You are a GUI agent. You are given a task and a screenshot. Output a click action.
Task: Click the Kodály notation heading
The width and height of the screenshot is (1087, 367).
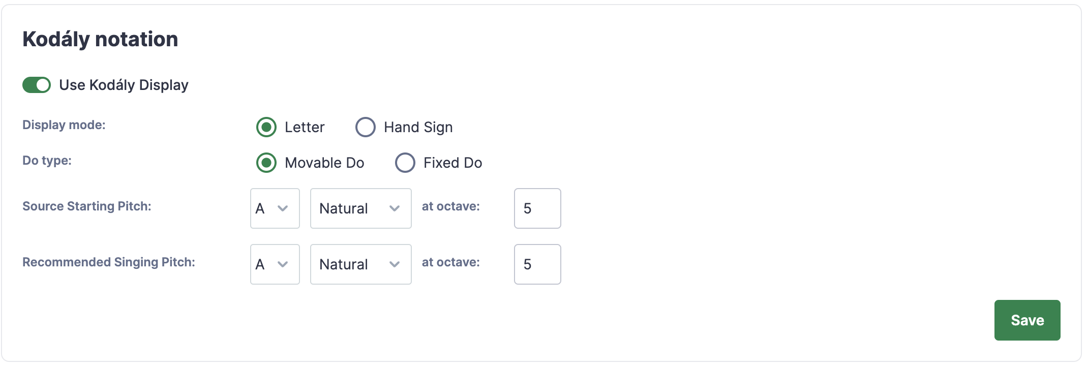tap(100, 39)
